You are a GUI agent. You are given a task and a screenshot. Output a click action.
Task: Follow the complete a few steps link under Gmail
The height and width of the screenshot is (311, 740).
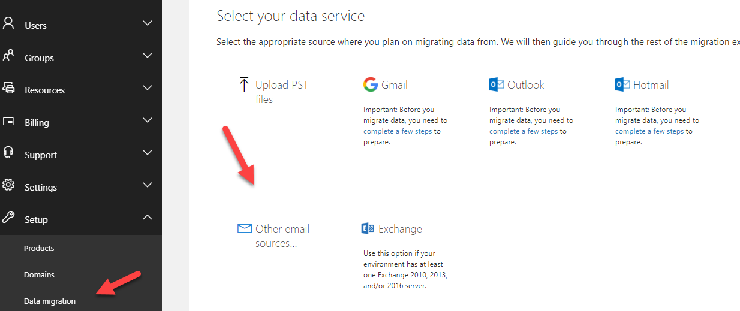398,131
